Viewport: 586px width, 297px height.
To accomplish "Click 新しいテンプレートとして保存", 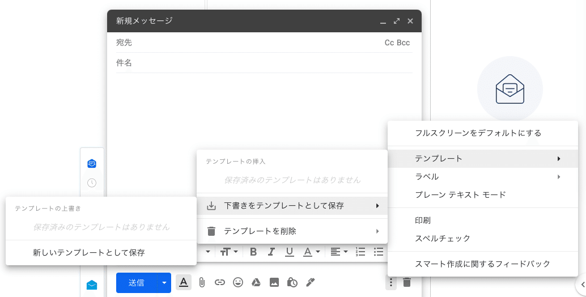I will point(101,253).
